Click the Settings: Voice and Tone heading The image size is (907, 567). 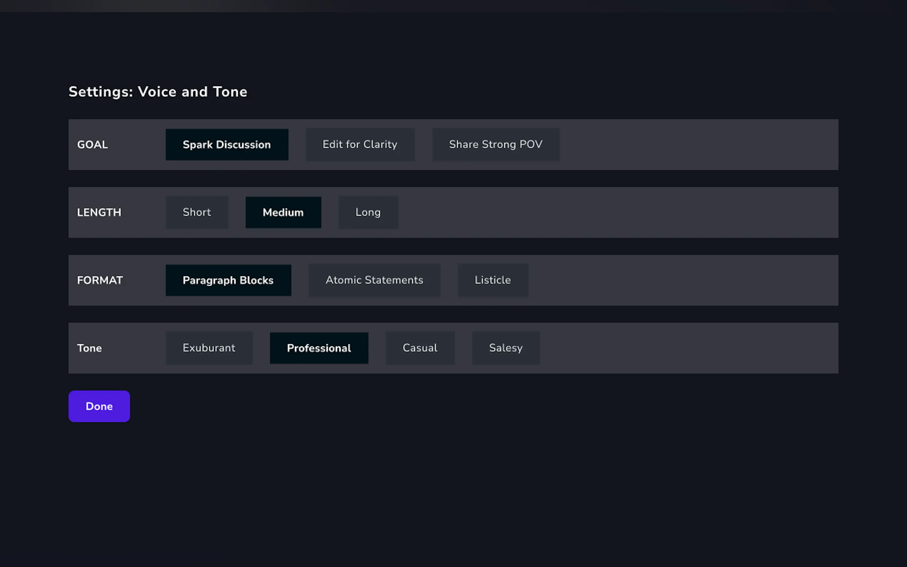point(158,92)
